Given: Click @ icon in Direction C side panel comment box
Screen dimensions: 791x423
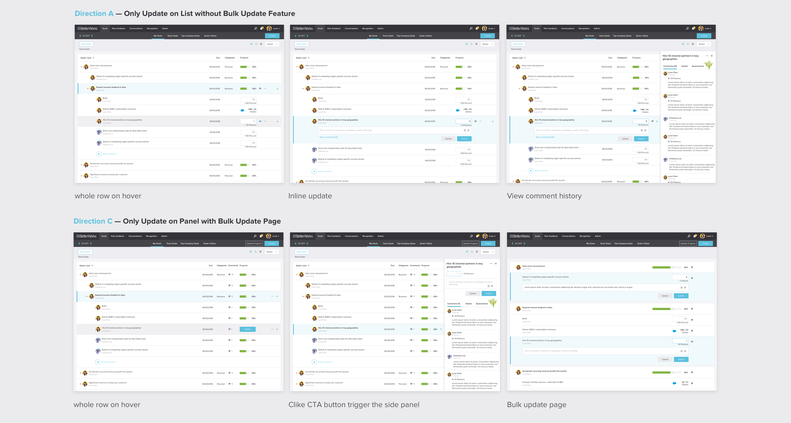Looking at the screenshot, I should [x=489, y=286].
